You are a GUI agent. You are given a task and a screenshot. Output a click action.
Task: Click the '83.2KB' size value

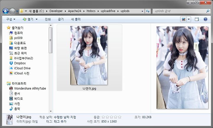[x=147, y=117]
